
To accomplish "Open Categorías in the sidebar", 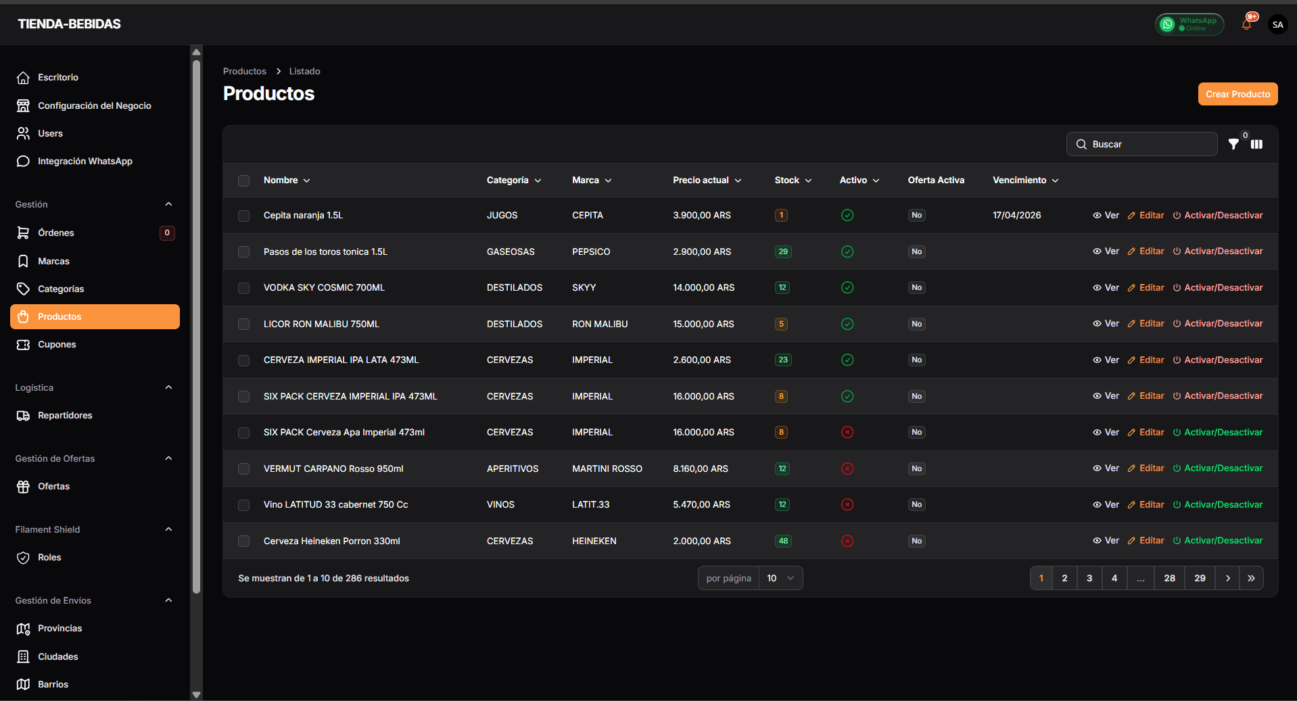I will [61, 289].
